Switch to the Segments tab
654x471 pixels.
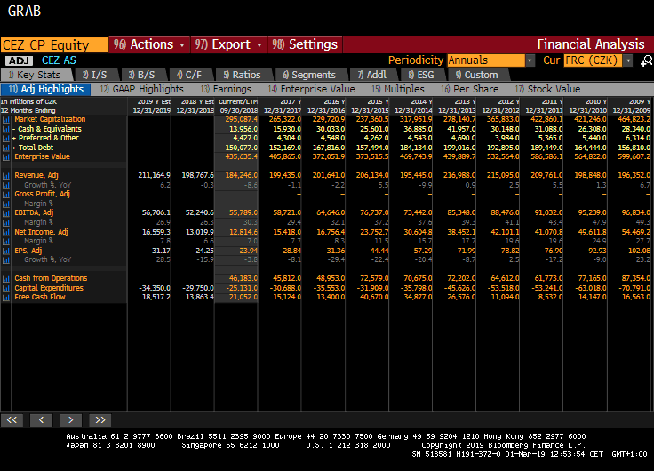tap(309, 75)
